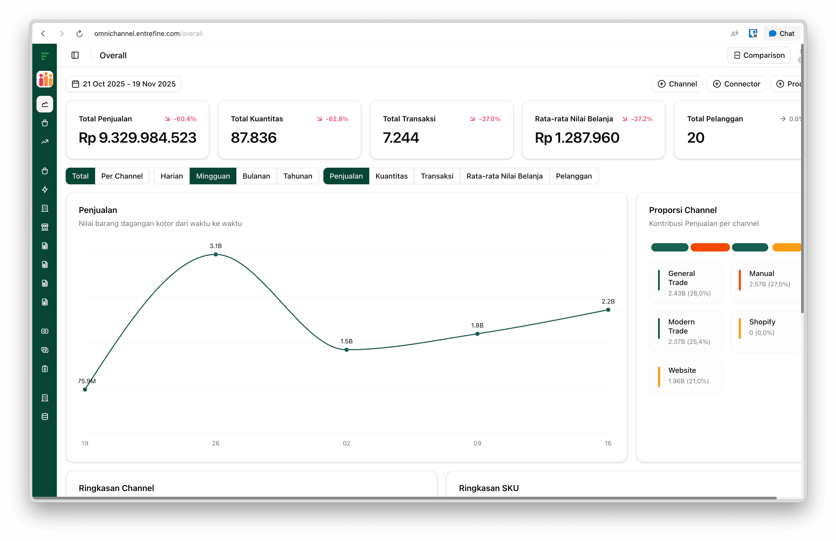Click the orange Manual segment in Proporsi Channel bar
The height and width of the screenshot is (541, 836).
coord(710,247)
